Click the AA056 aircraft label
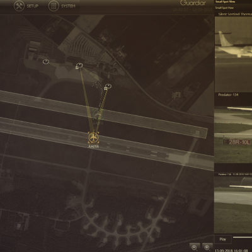The height and width of the screenshot is (252, 252). coord(94,146)
